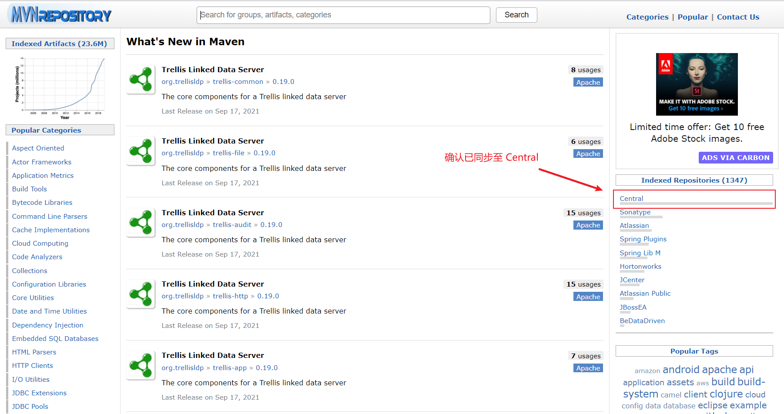Open the HTTP Clients category
Image resolution: width=784 pixels, height=414 pixels.
pyautogui.click(x=32, y=366)
